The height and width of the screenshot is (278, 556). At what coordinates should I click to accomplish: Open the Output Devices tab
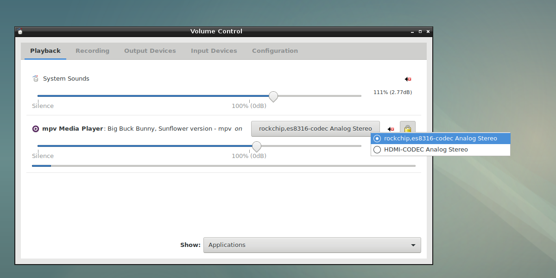click(x=150, y=51)
